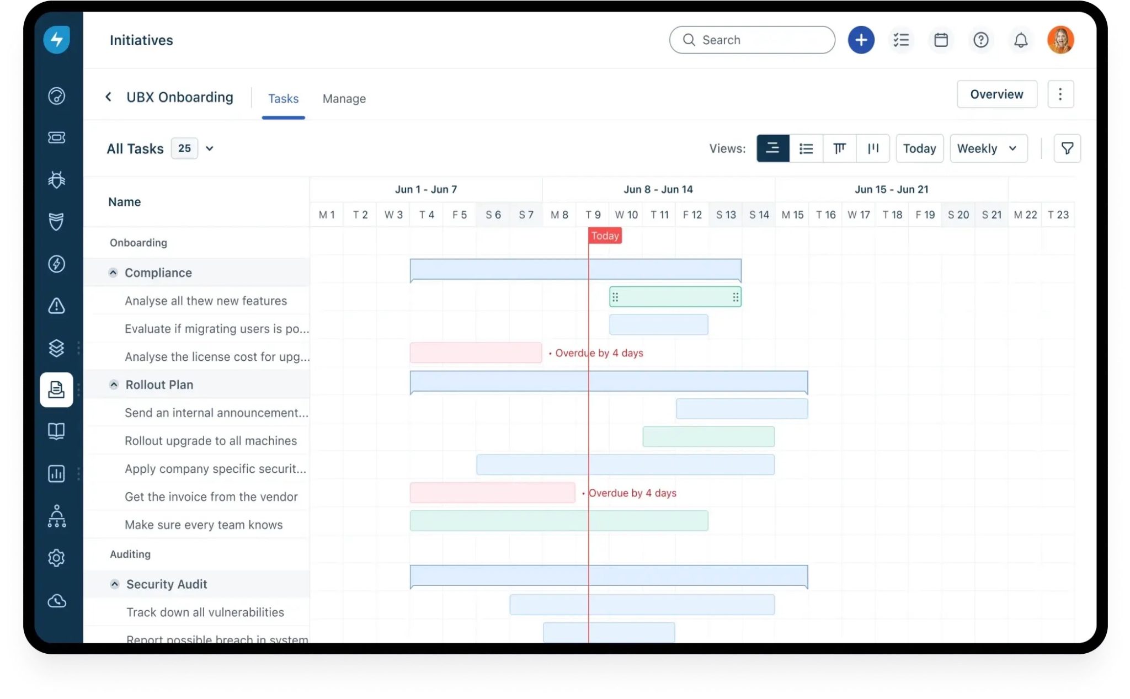Open notifications bell icon
The height and width of the screenshot is (699, 1130).
(1021, 40)
